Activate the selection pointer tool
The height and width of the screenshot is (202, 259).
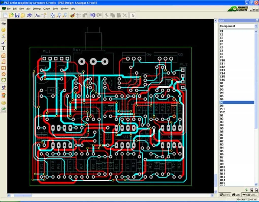pyautogui.click(x=133, y=15)
